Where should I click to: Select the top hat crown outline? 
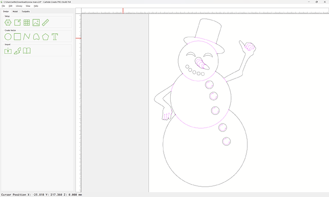point(208,30)
